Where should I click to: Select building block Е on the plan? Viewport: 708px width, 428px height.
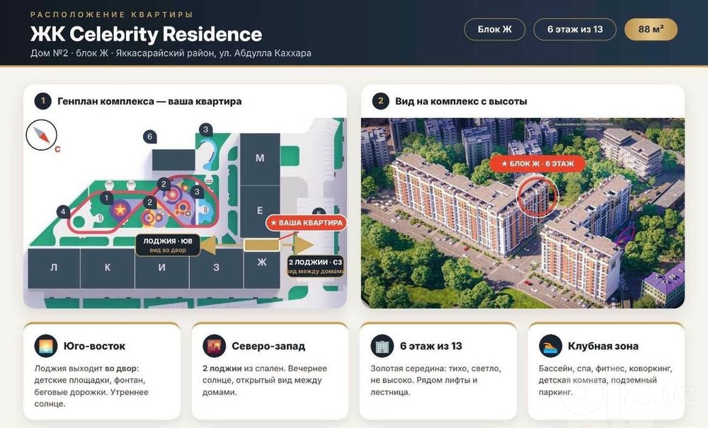click(x=260, y=211)
